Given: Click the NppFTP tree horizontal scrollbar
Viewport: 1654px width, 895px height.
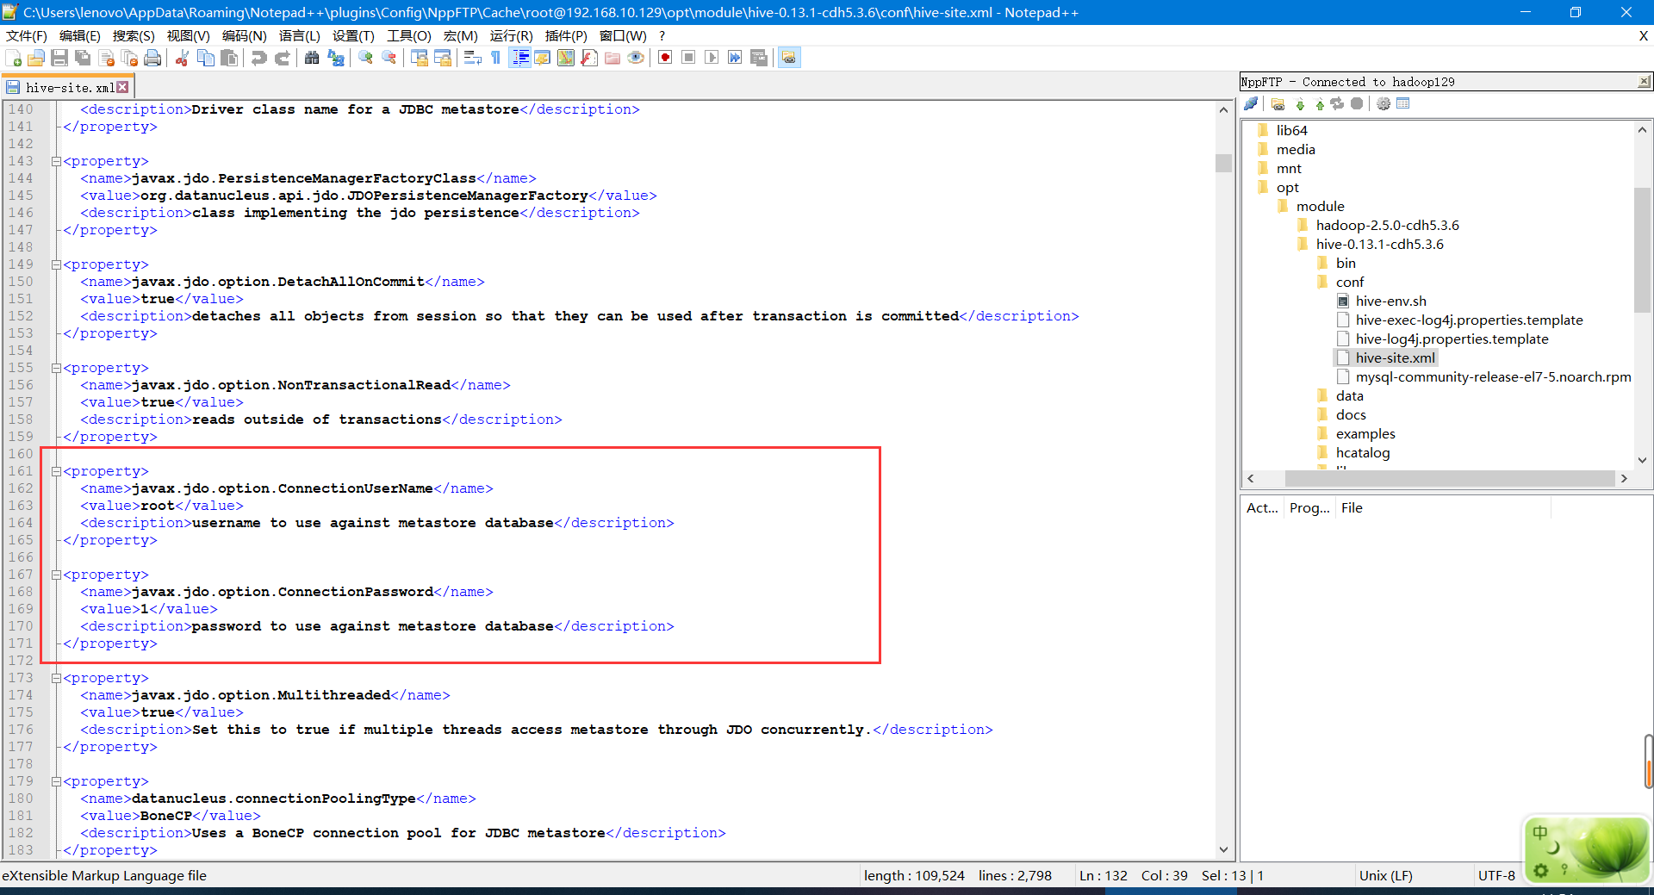Looking at the screenshot, I should coord(1450,478).
